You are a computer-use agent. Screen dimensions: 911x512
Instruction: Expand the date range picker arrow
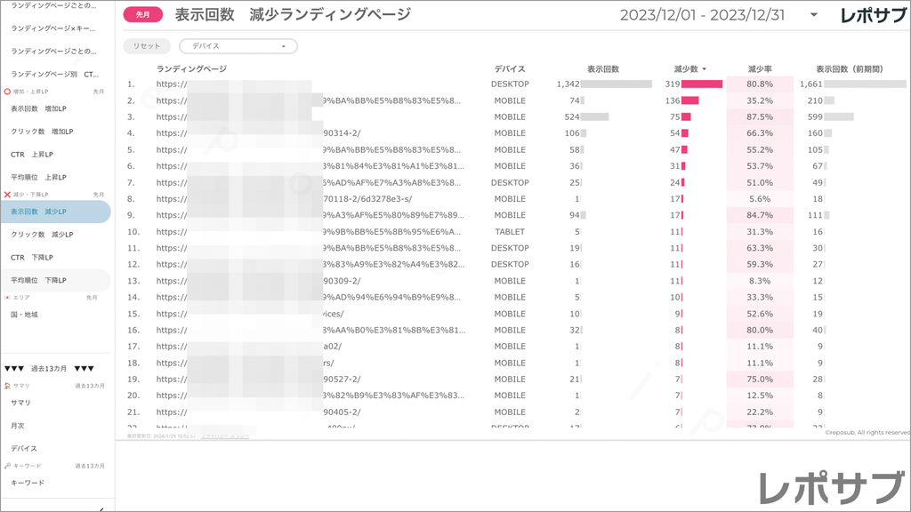point(813,15)
